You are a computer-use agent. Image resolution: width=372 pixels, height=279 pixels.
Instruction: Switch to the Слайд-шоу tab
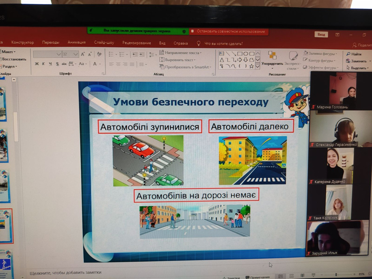click(x=104, y=43)
